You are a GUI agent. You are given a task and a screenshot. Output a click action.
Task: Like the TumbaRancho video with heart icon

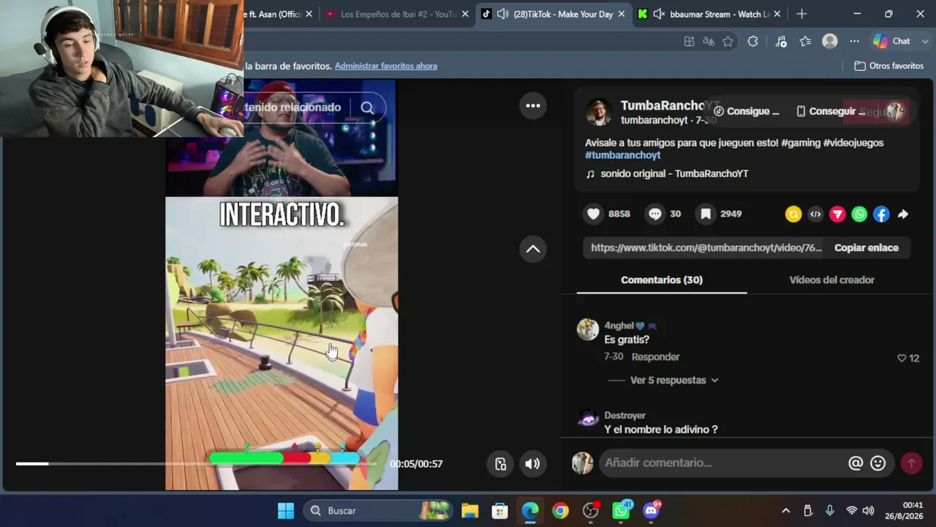594,214
